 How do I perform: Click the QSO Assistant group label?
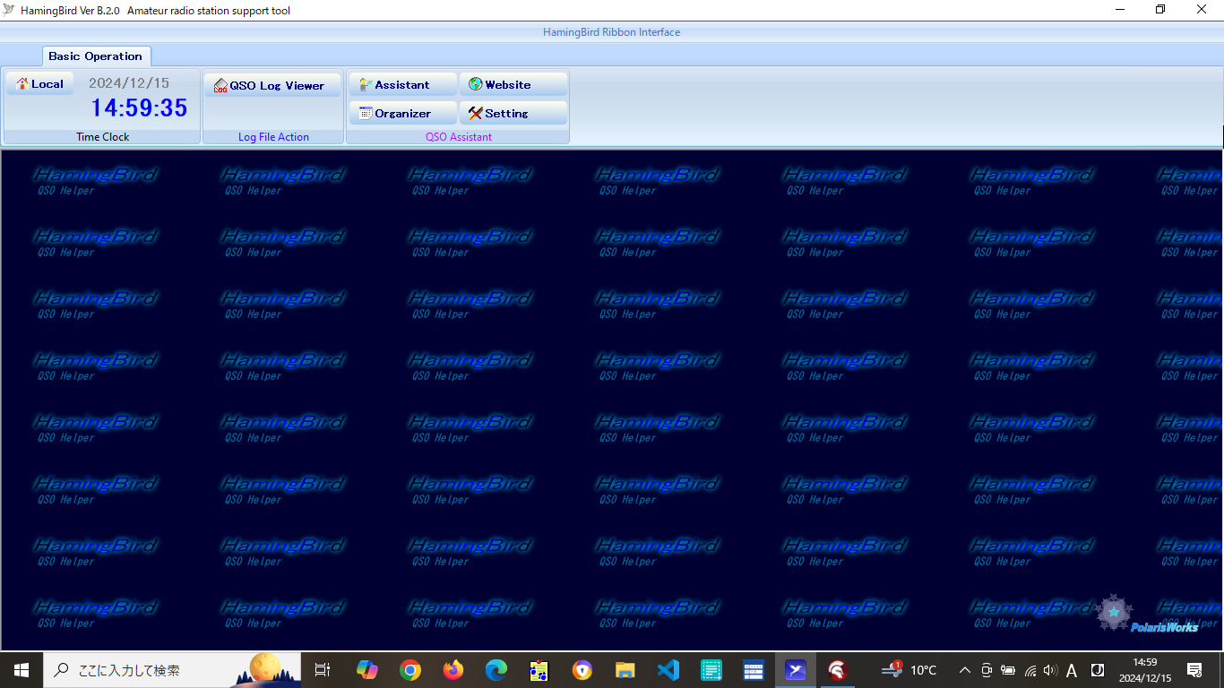(x=459, y=137)
